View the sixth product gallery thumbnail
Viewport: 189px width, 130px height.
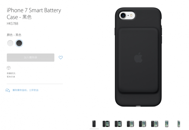(154, 124)
